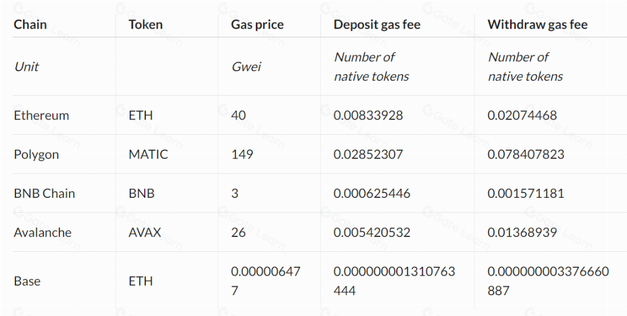
Task: Click the Chain column header
Action: pos(30,25)
